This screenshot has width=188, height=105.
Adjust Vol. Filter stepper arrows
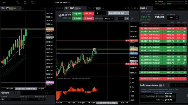(x=177, y=17)
